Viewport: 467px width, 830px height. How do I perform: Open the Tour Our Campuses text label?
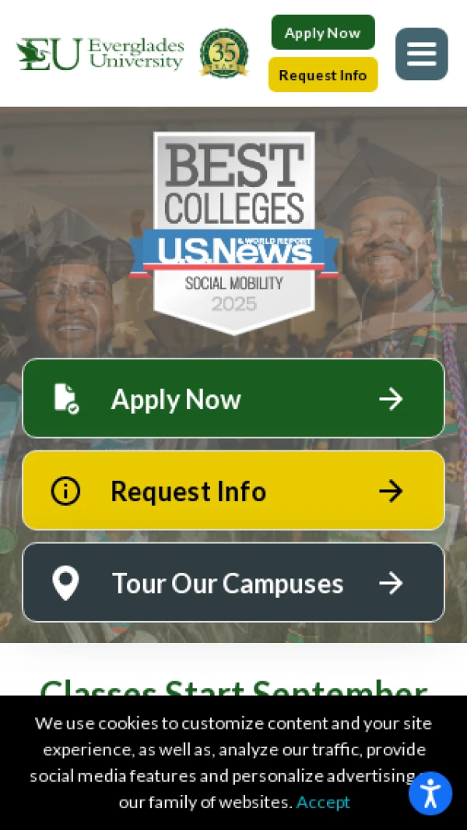228,583
